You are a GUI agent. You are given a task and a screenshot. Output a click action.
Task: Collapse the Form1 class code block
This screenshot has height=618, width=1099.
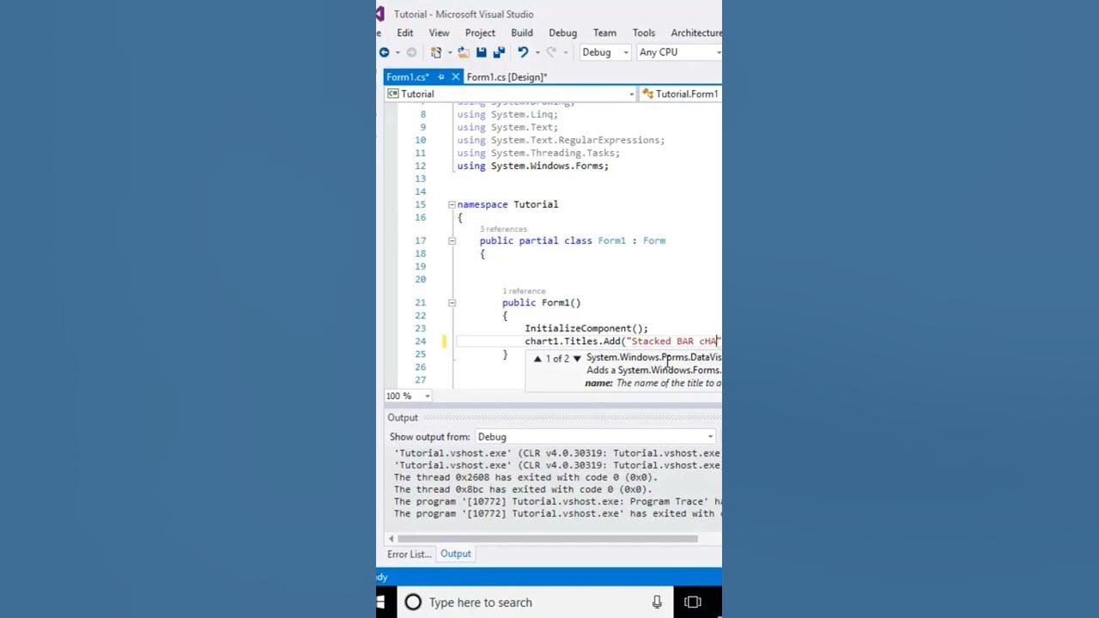pyautogui.click(x=452, y=241)
